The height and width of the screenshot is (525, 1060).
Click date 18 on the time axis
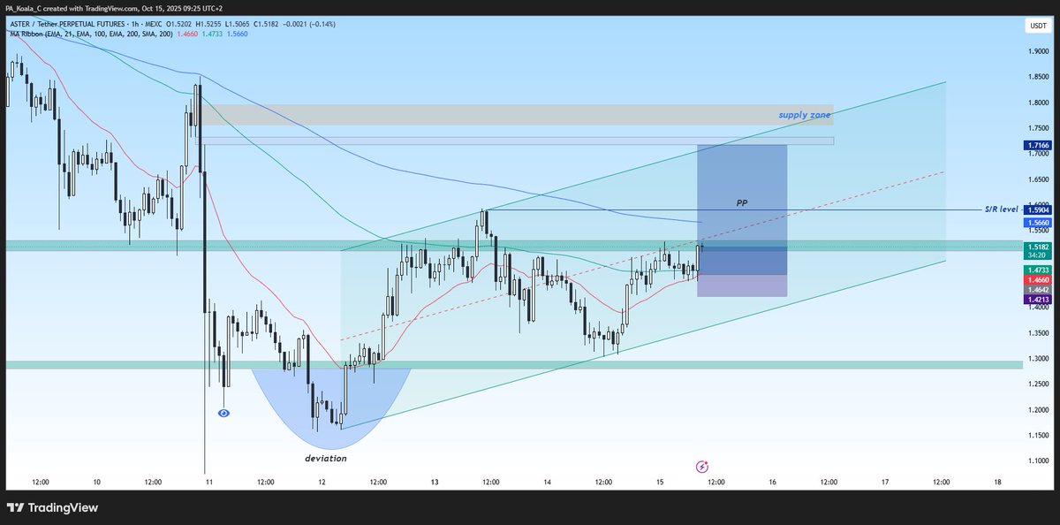tap(997, 483)
